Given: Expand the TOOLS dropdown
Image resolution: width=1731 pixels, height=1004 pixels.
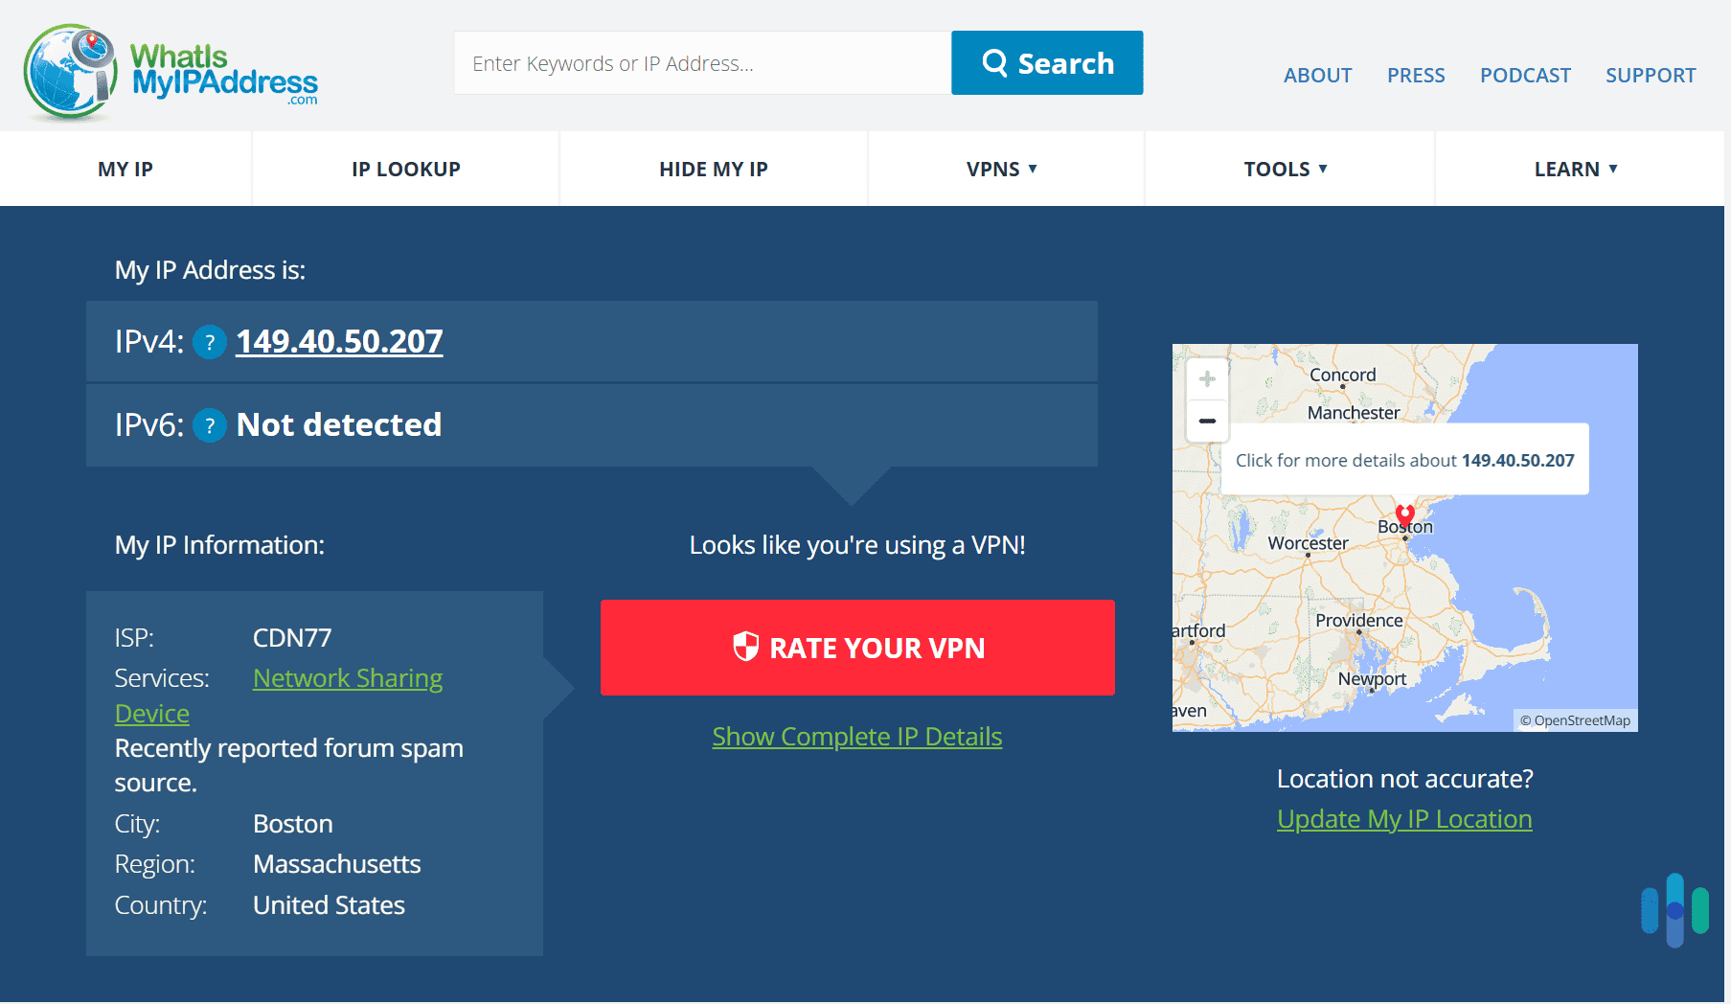Looking at the screenshot, I should [x=1287, y=169].
